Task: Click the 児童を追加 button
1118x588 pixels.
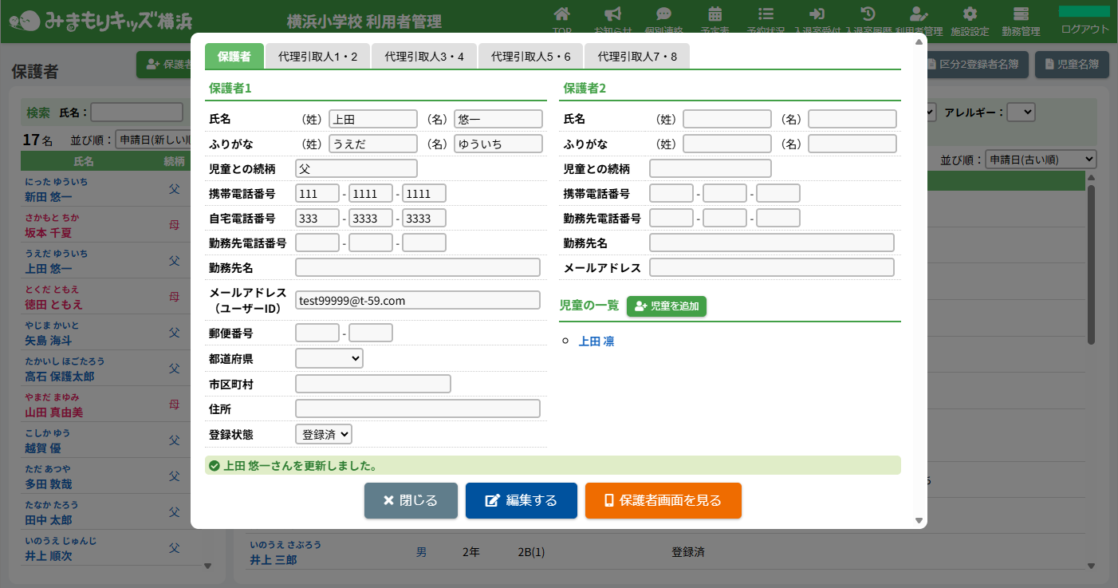Action: (667, 306)
